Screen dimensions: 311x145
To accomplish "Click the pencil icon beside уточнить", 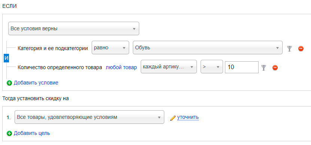I will click(173, 118).
